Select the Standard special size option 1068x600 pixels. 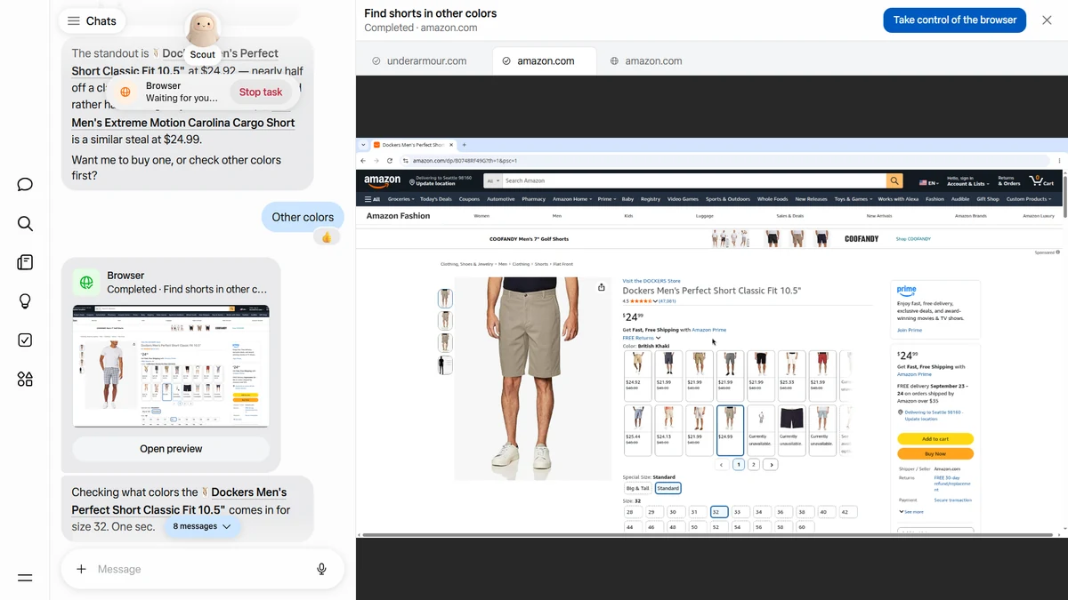coord(667,488)
